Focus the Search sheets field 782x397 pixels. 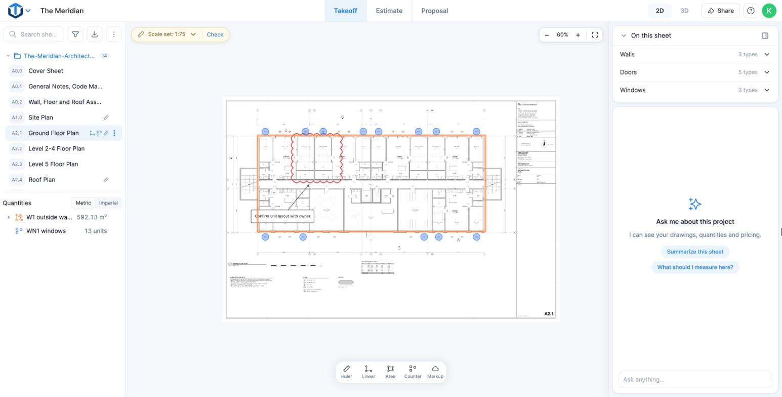(x=34, y=34)
